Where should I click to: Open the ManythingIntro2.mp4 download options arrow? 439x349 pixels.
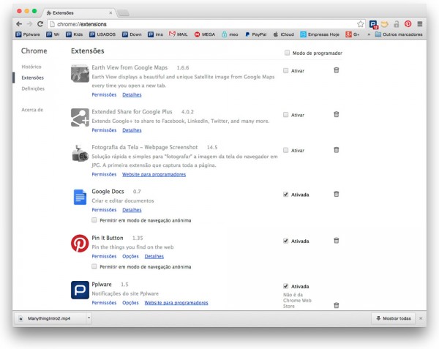point(89,318)
